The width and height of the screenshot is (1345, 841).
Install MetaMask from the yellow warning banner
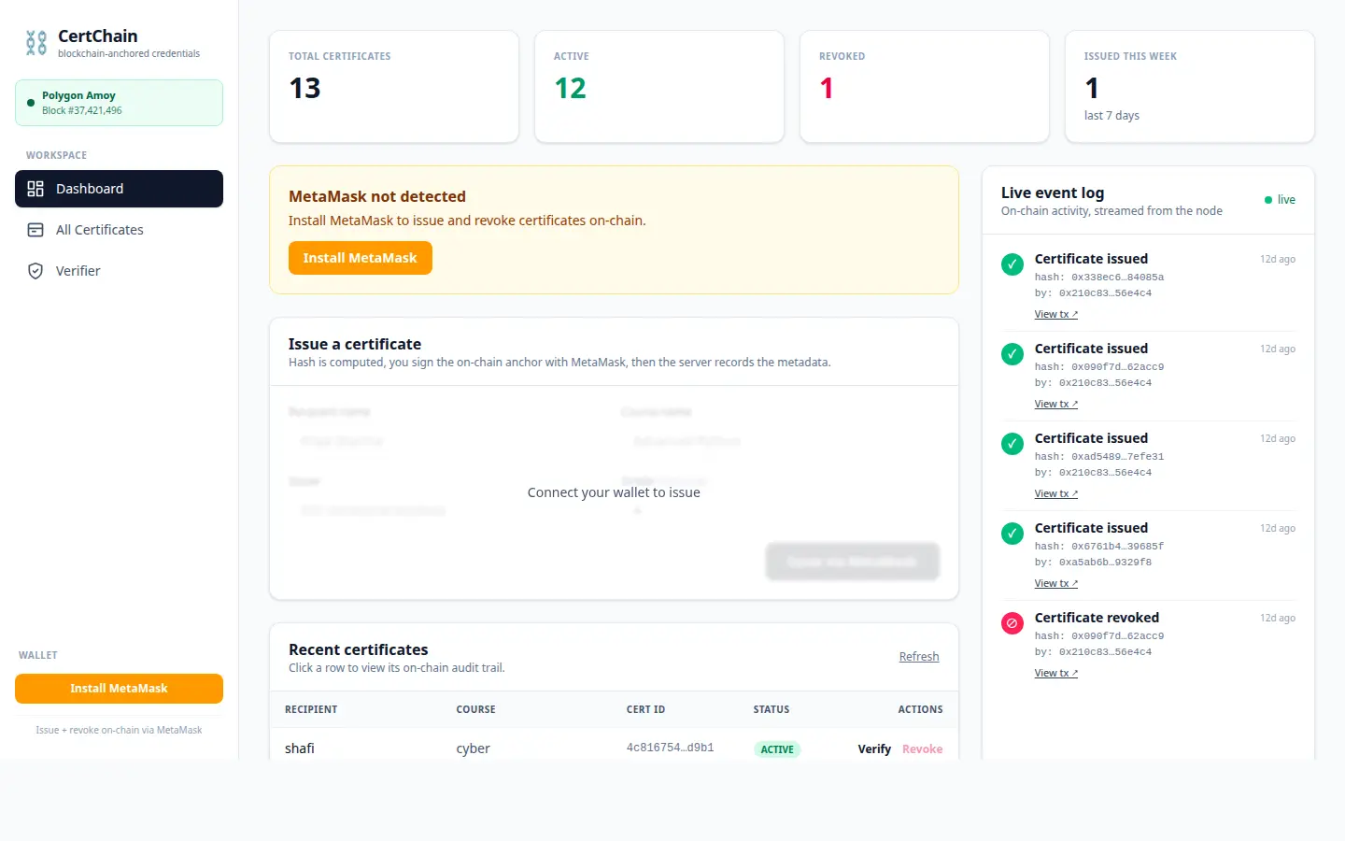pos(360,258)
